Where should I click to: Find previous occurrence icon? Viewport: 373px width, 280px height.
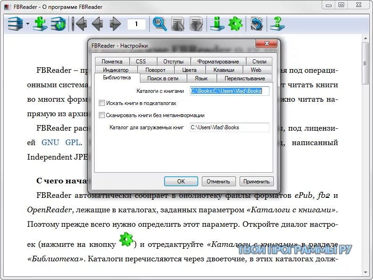(178, 24)
